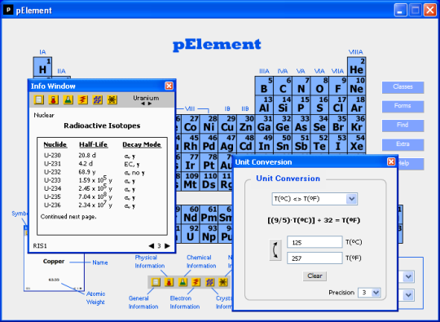Click Crystal lattice icon in main bottom toolbar
440x322 pixels.
[x=209, y=282]
